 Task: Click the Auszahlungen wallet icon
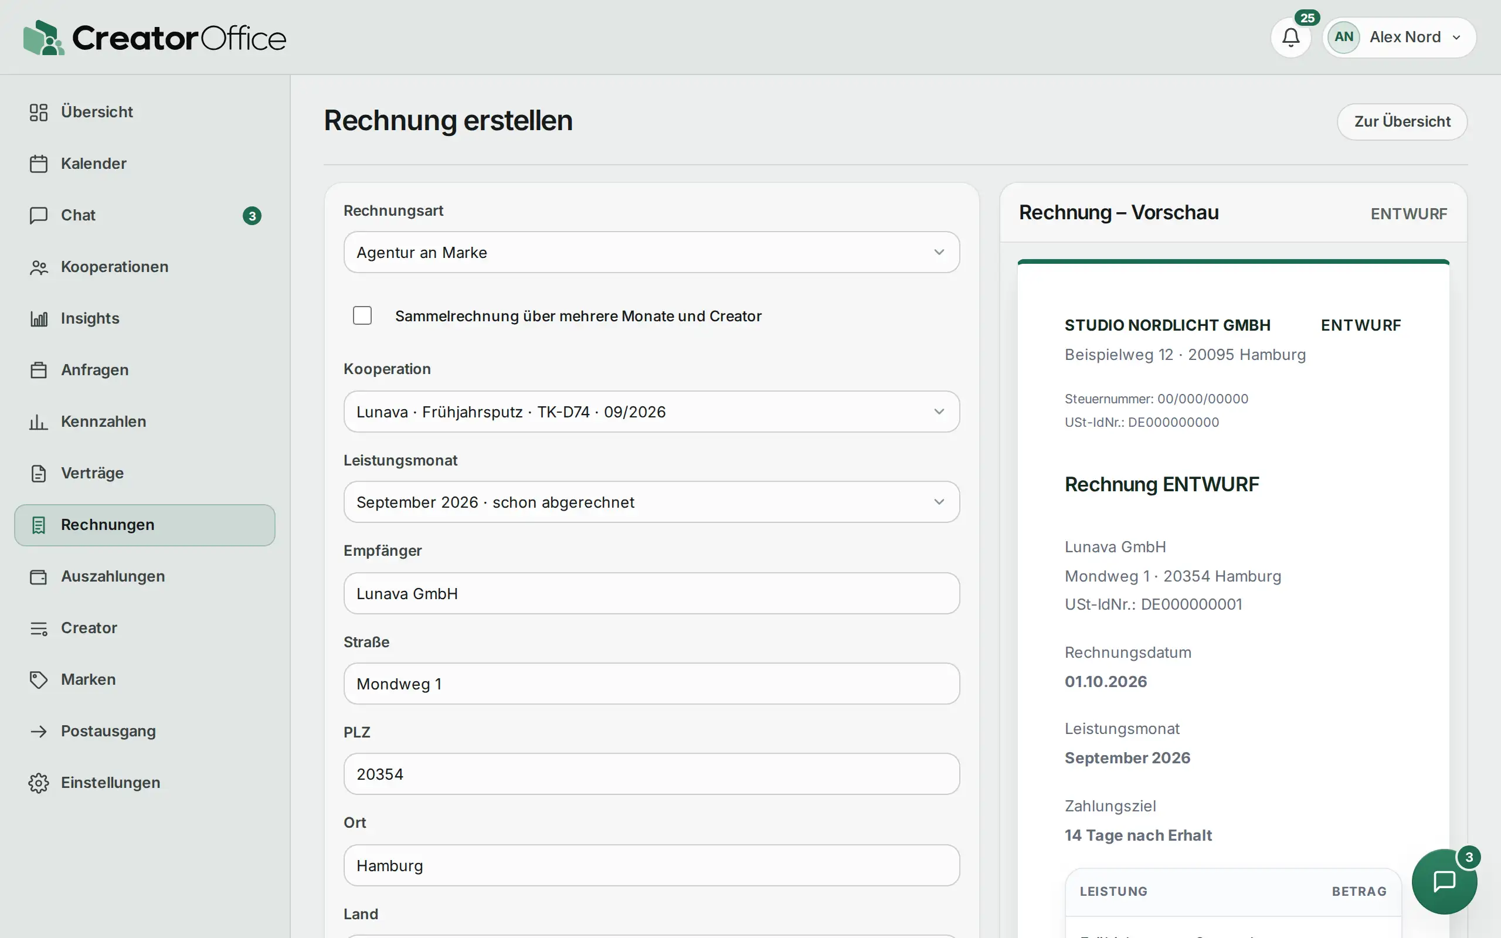39,576
